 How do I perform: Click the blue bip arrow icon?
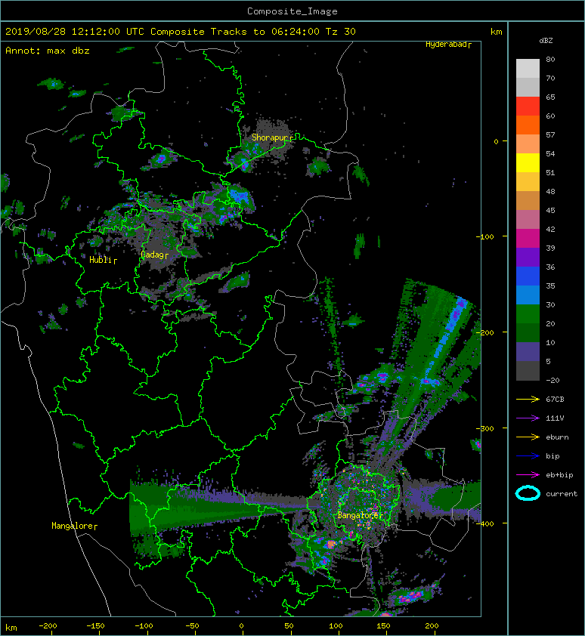(x=528, y=456)
